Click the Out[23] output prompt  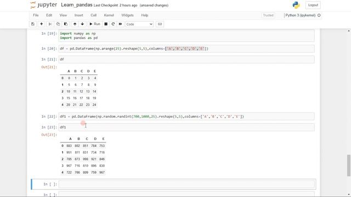(49, 135)
